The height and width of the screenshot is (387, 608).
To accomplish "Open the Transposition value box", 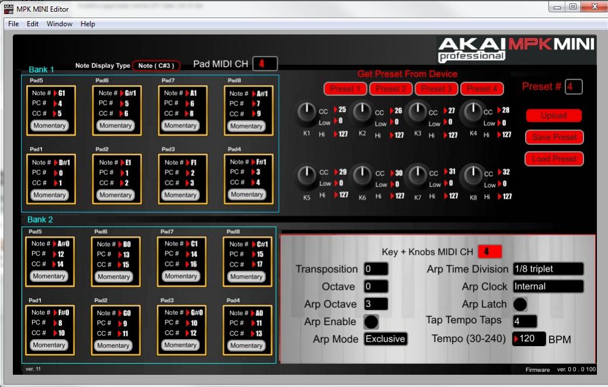I will click(x=376, y=269).
